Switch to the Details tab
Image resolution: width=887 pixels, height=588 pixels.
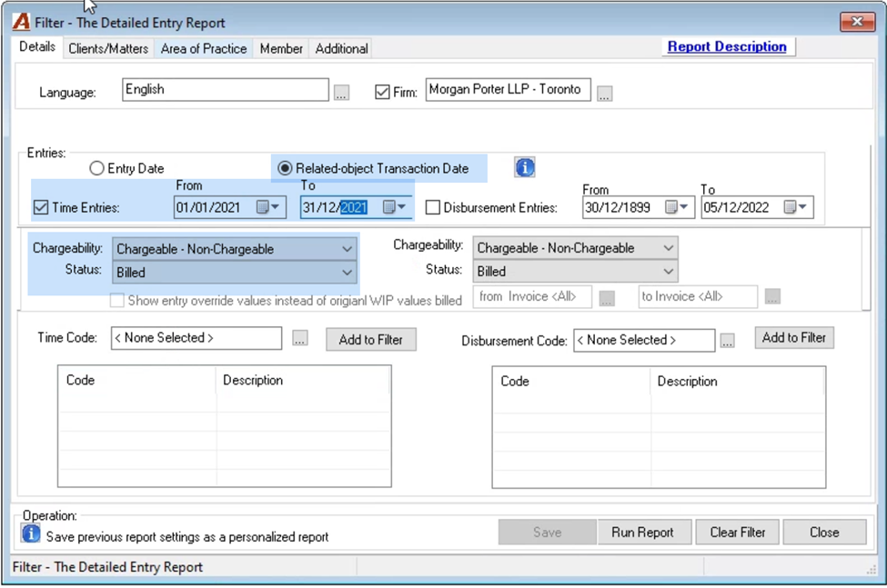pyautogui.click(x=37, y=47)
